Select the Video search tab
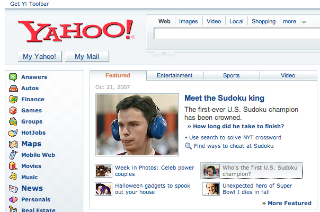This screenshot has width=320, height=212. pos(214,21)
